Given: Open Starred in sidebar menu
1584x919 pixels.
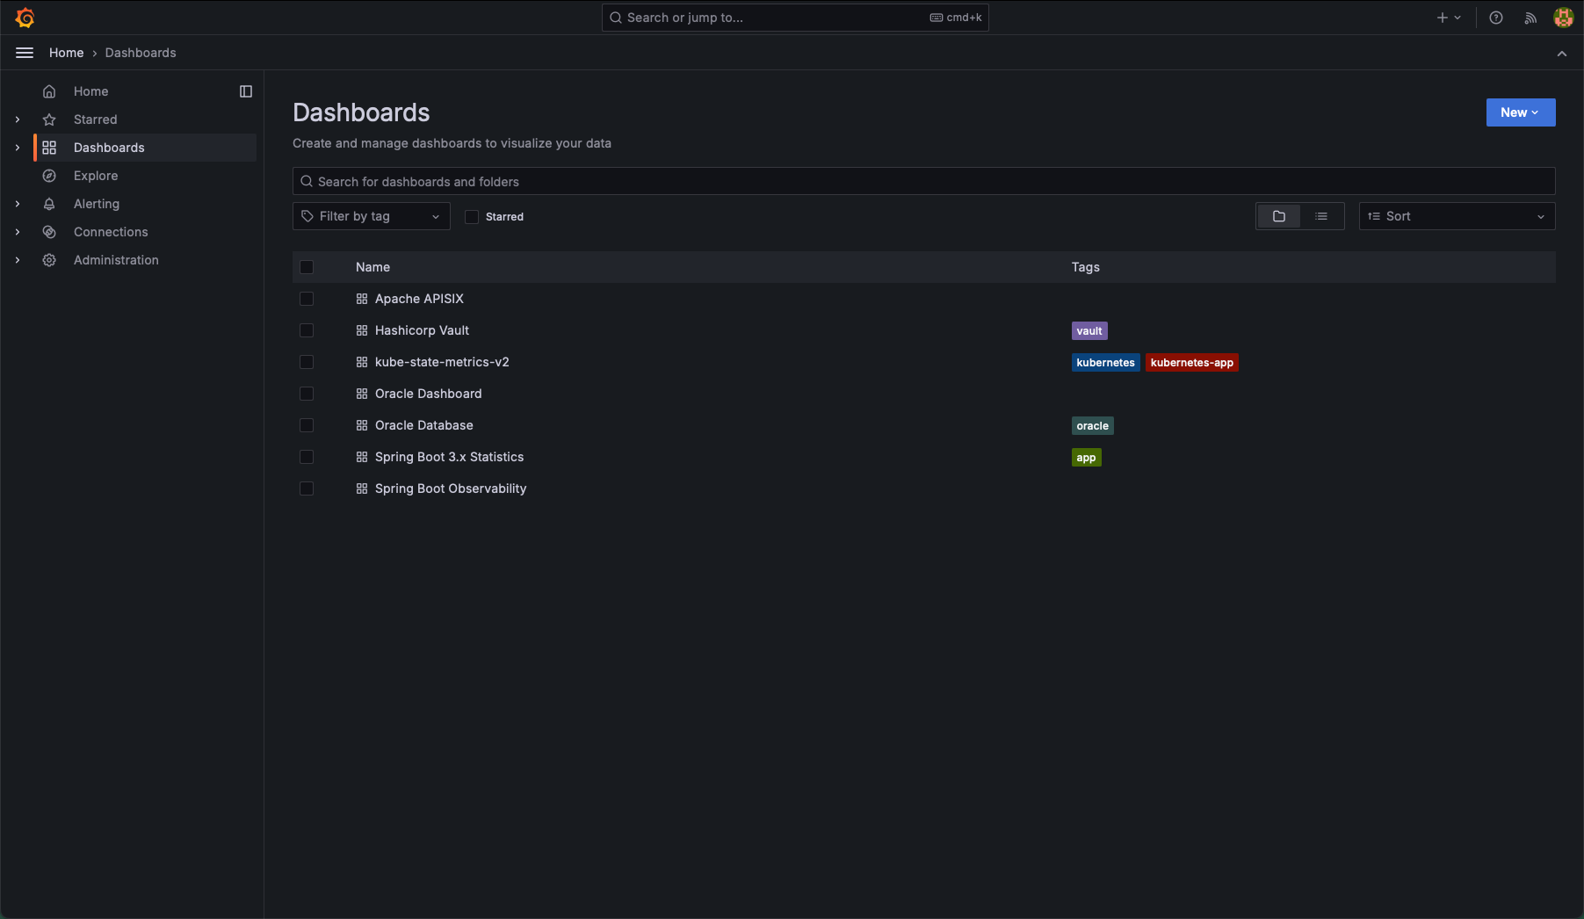Looking at the screenshot, I should 96,119.
